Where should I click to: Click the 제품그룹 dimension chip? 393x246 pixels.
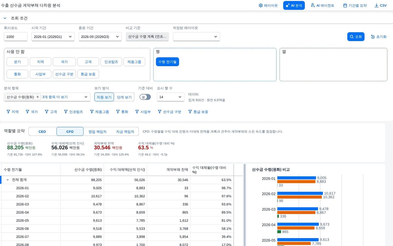pos(134,62)
